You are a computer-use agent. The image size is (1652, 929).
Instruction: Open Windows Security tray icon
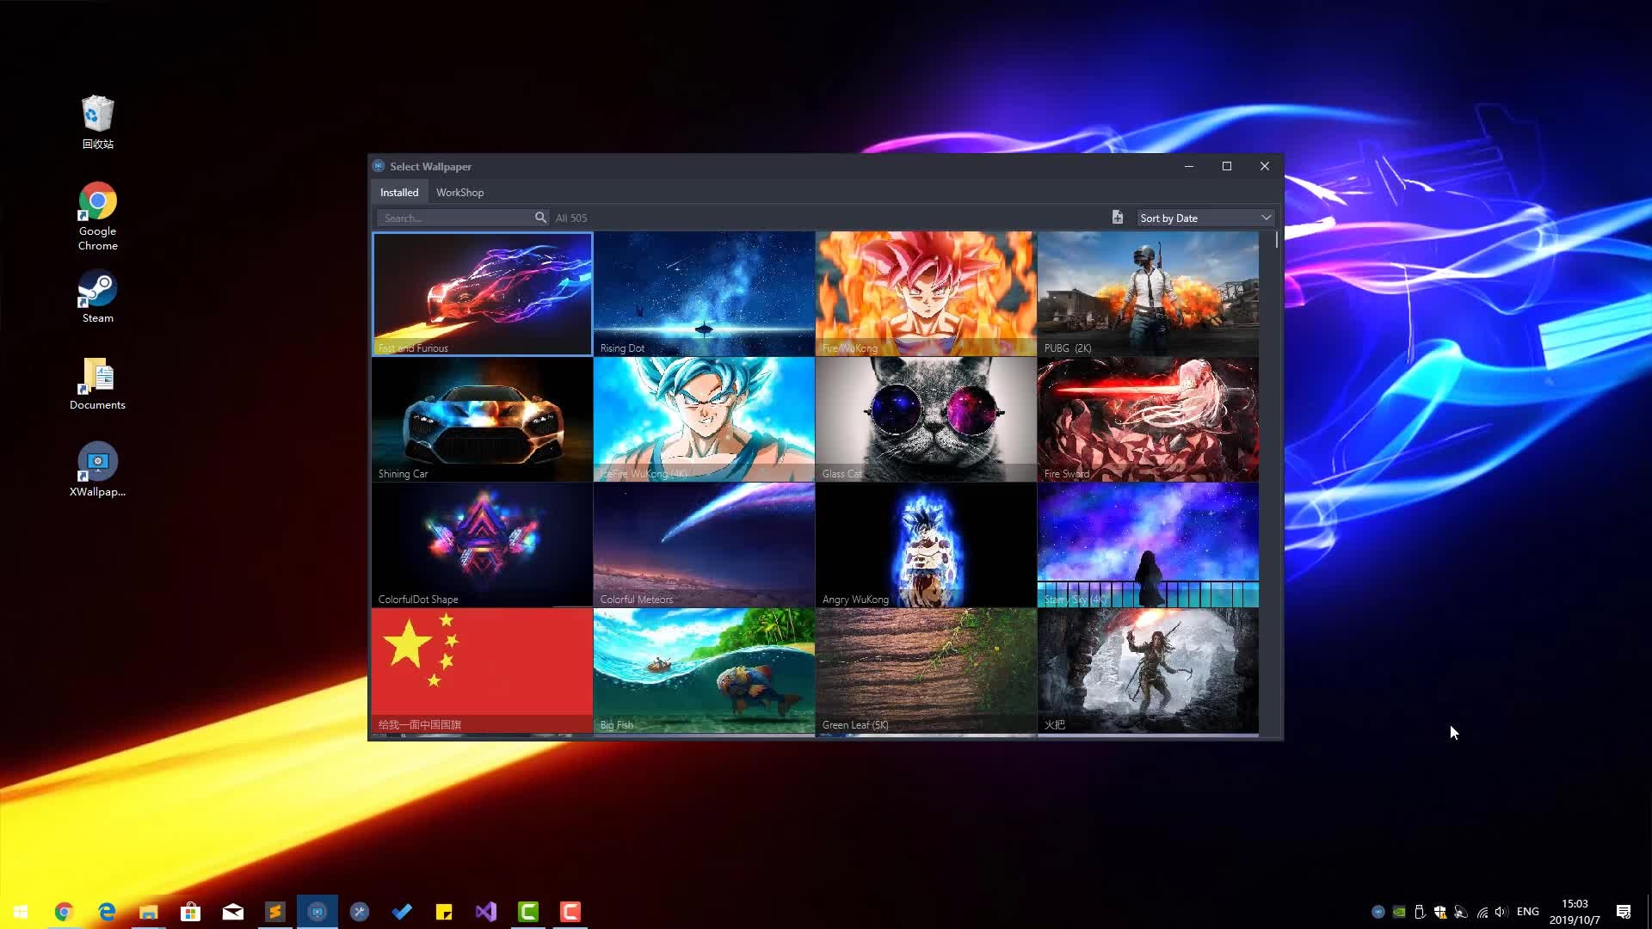pyautogui.click(x=1440, y=912)
